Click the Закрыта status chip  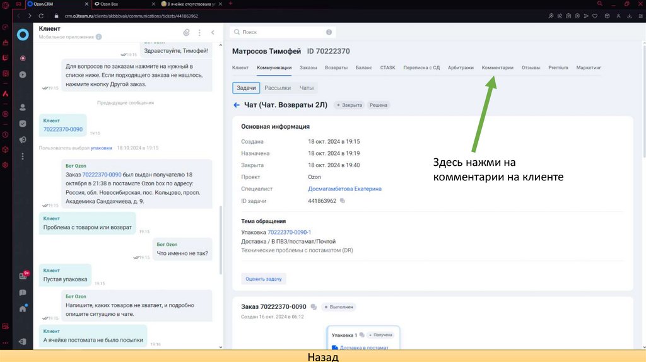[349, 105]
